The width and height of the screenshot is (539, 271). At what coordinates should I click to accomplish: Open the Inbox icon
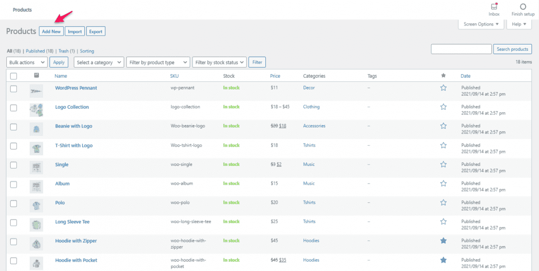(494, 7)
